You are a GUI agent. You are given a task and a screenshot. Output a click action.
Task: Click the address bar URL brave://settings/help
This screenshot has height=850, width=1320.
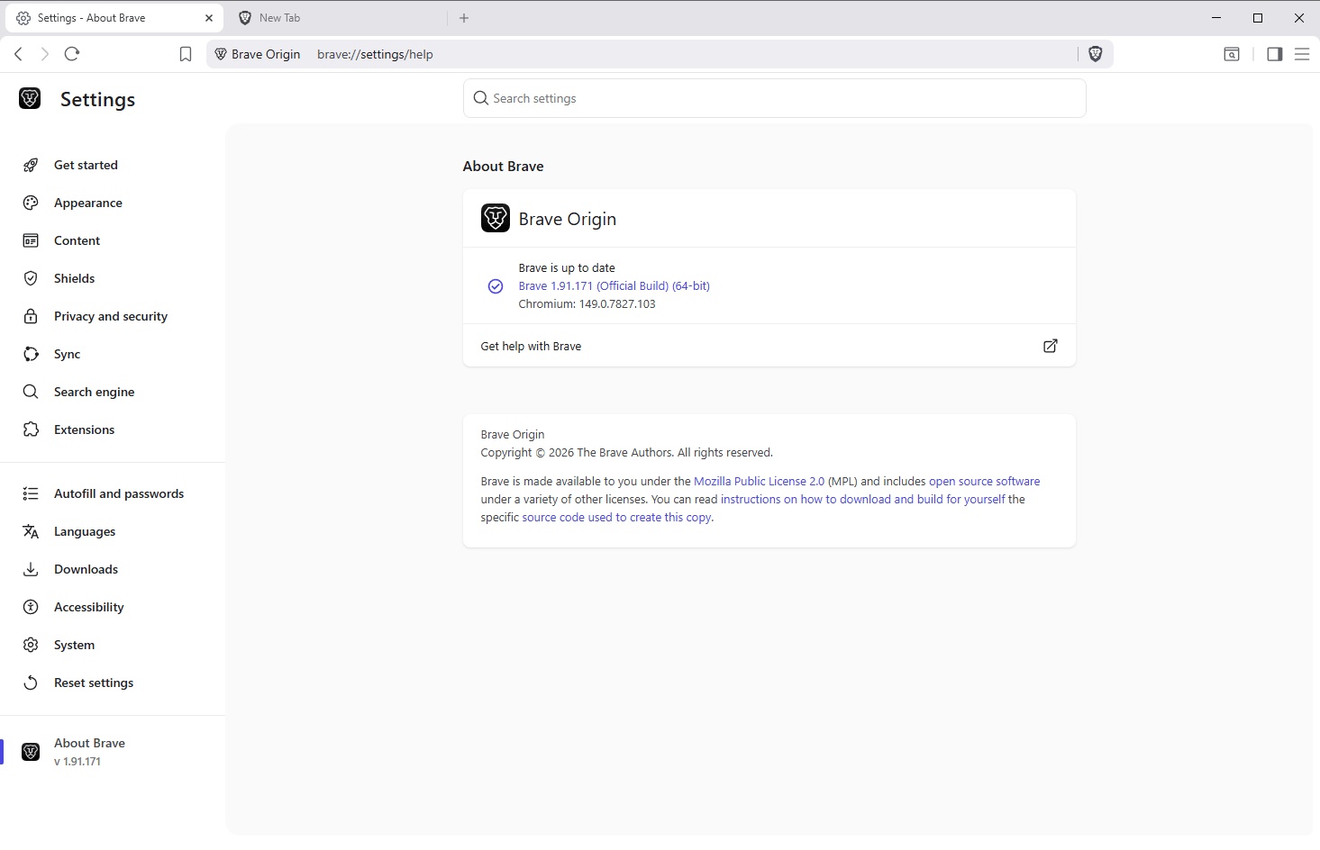pos(375,54)
